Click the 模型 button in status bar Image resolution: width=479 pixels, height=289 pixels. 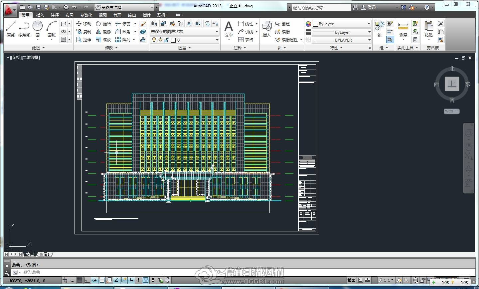(x=351, y=280)
